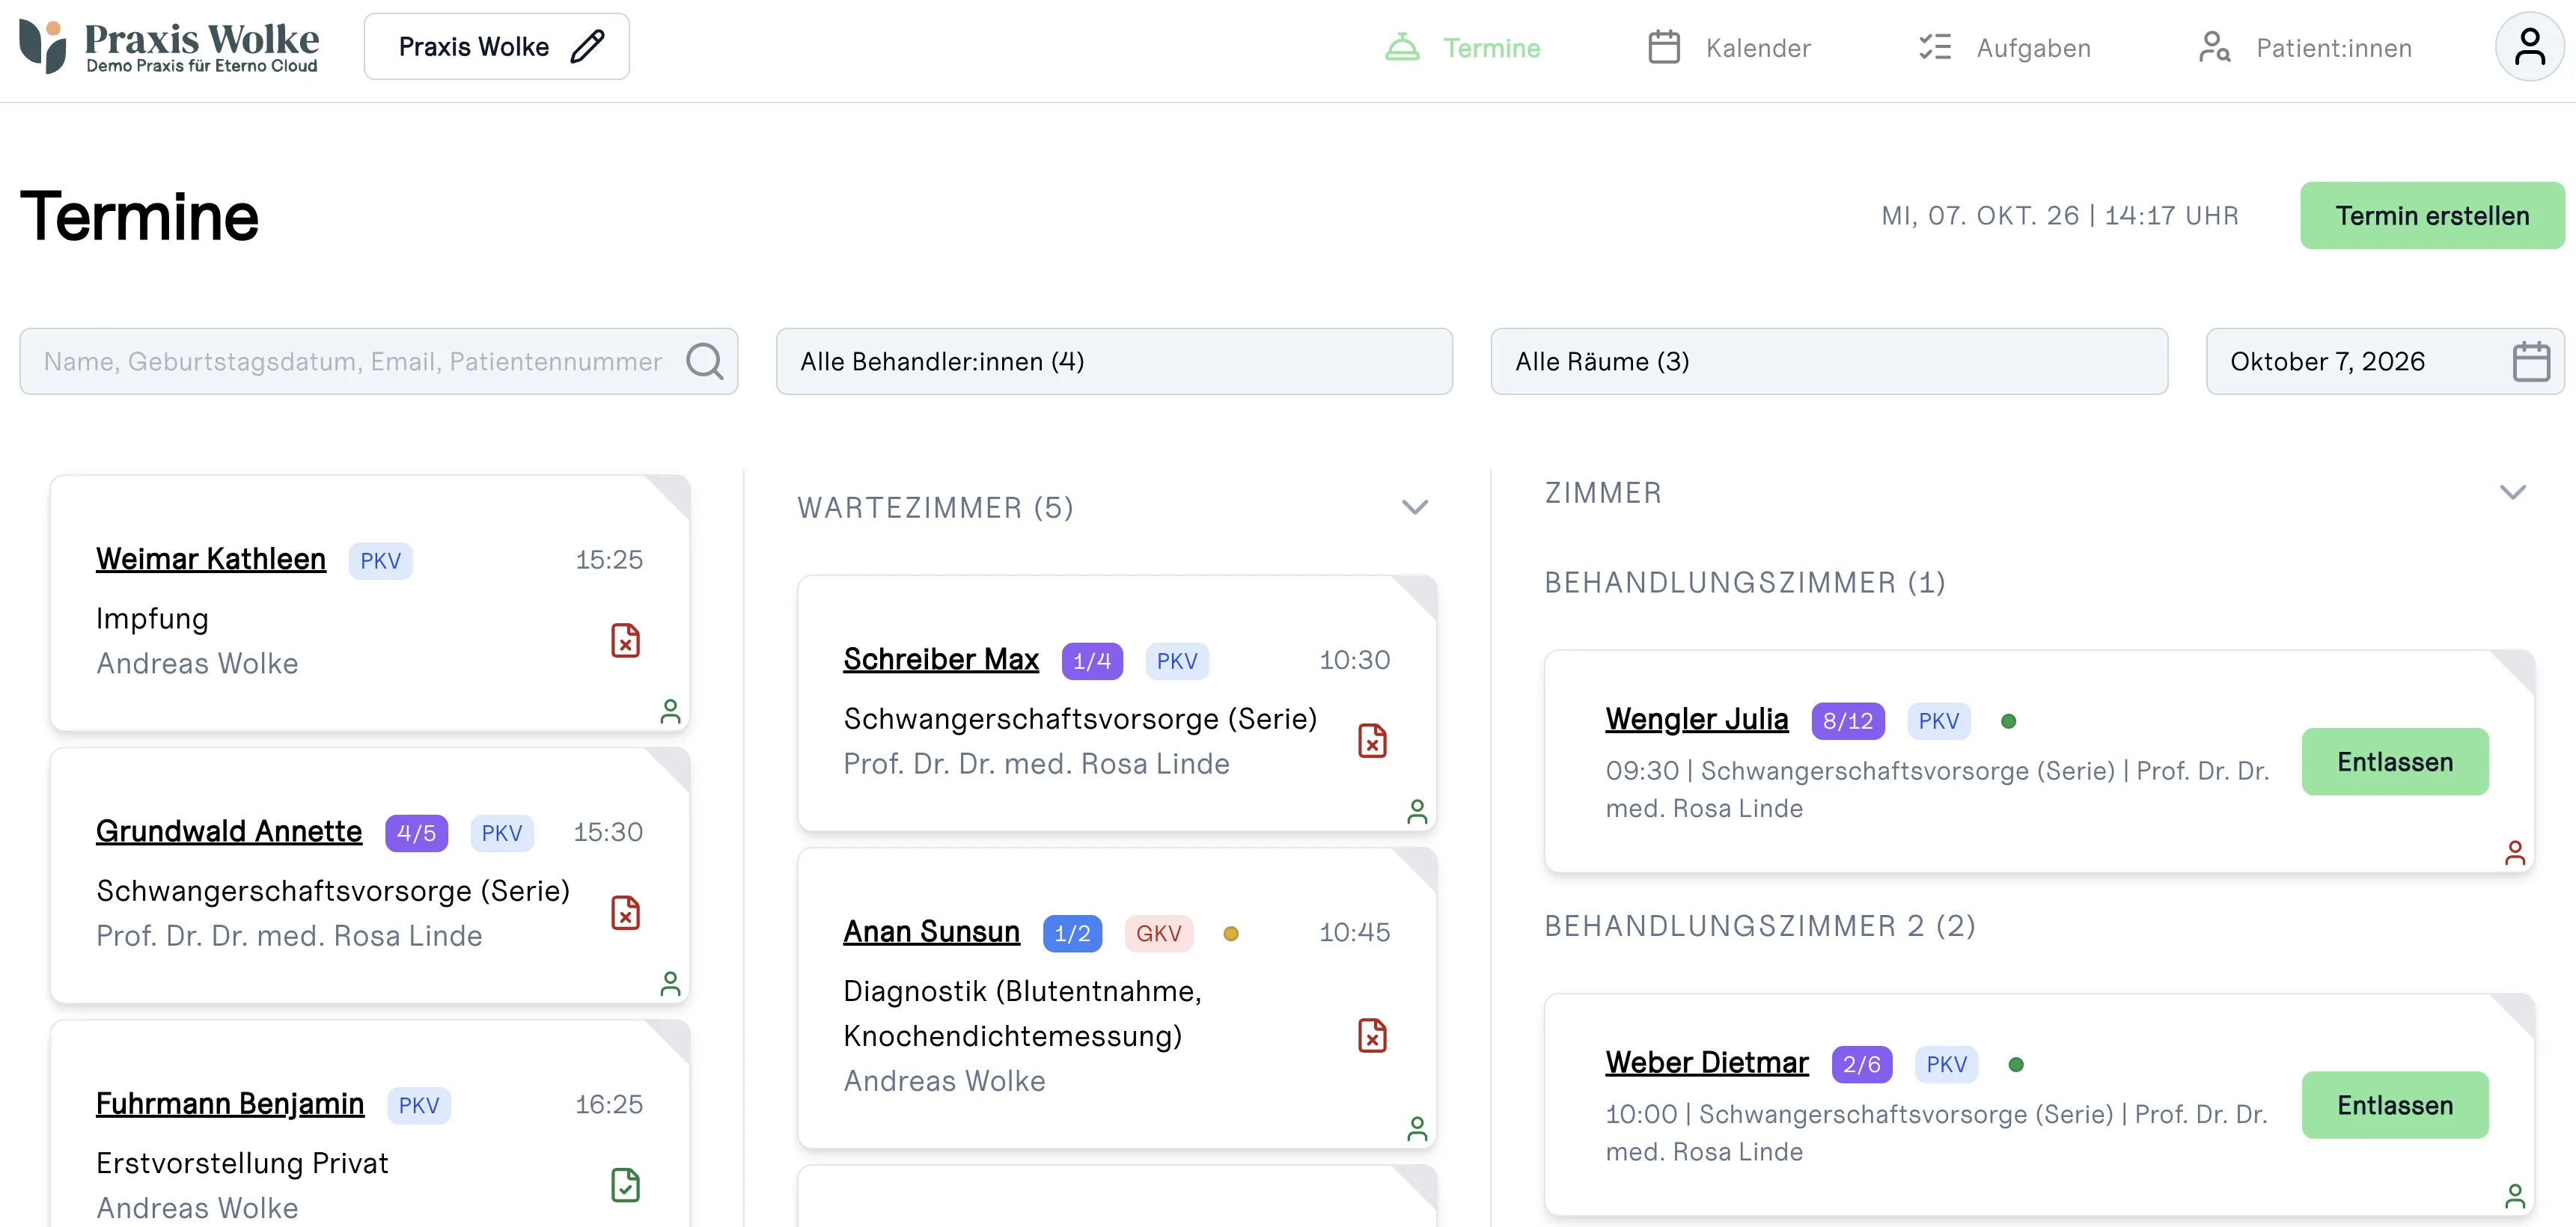Click the 8/12 series badge on Wengler Julia
The height and width of the screenshot is (1227, 2576).
point(1847,720)
